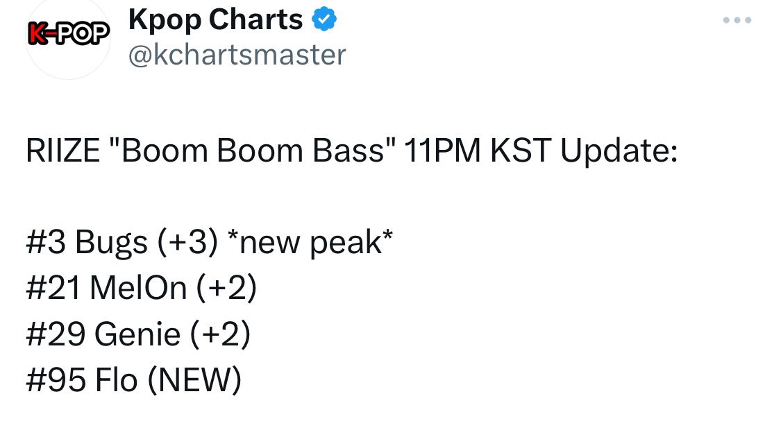Open the Kpop Charts display name
Screen dimensions: 781x437
pyautogui.click(x=215, y=20)
